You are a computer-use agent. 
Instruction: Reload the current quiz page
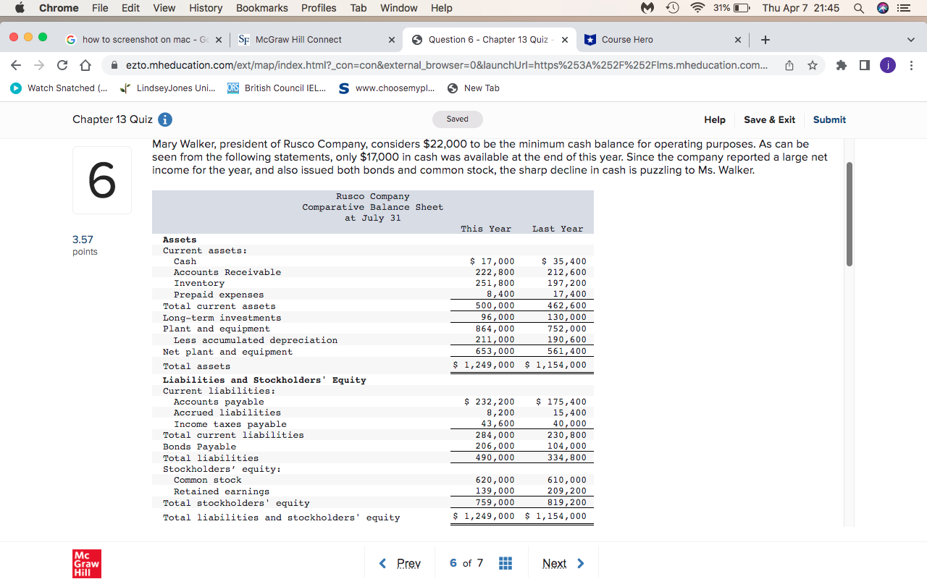point(62,64)
